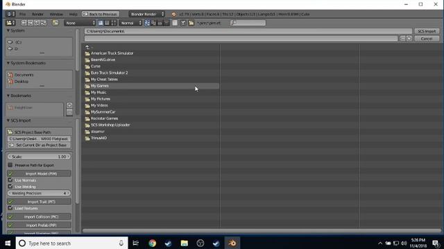Enable Preserve Path for Export checkbox
444x249 pixels.
(10, 165)
